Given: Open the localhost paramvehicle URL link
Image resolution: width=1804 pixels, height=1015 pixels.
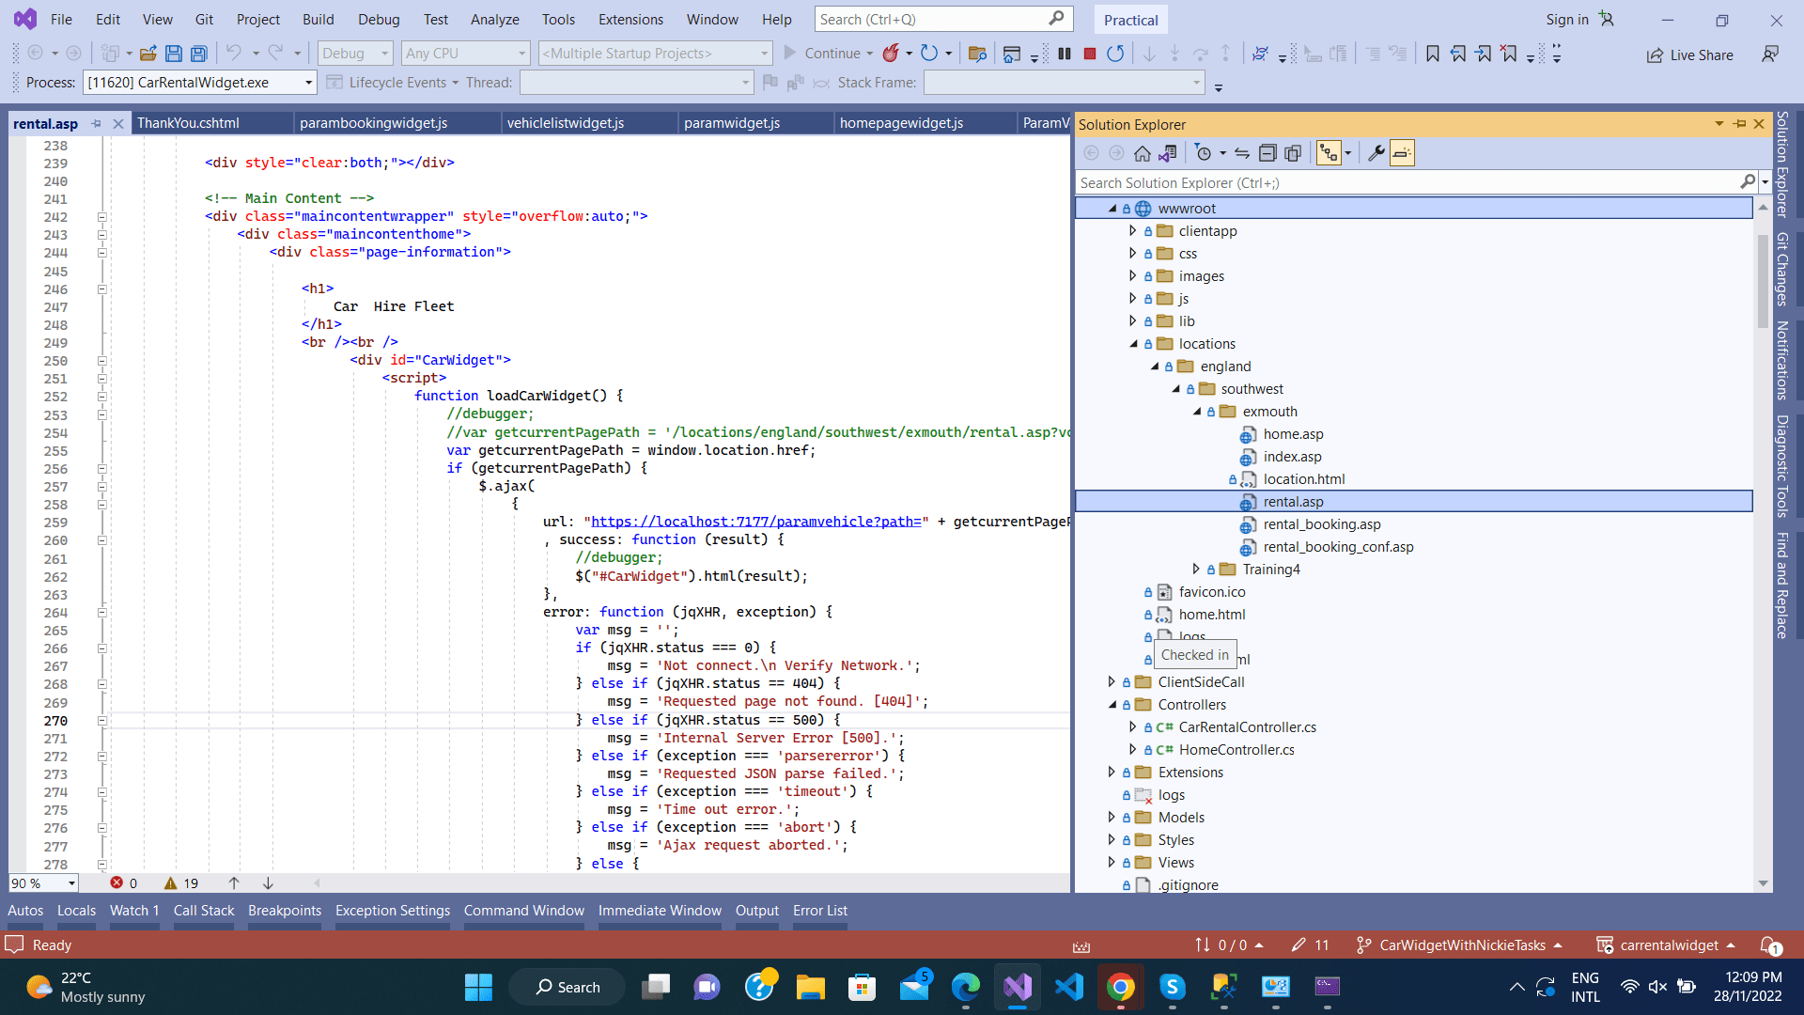Looking at the screenshot, I should [755, 522].
